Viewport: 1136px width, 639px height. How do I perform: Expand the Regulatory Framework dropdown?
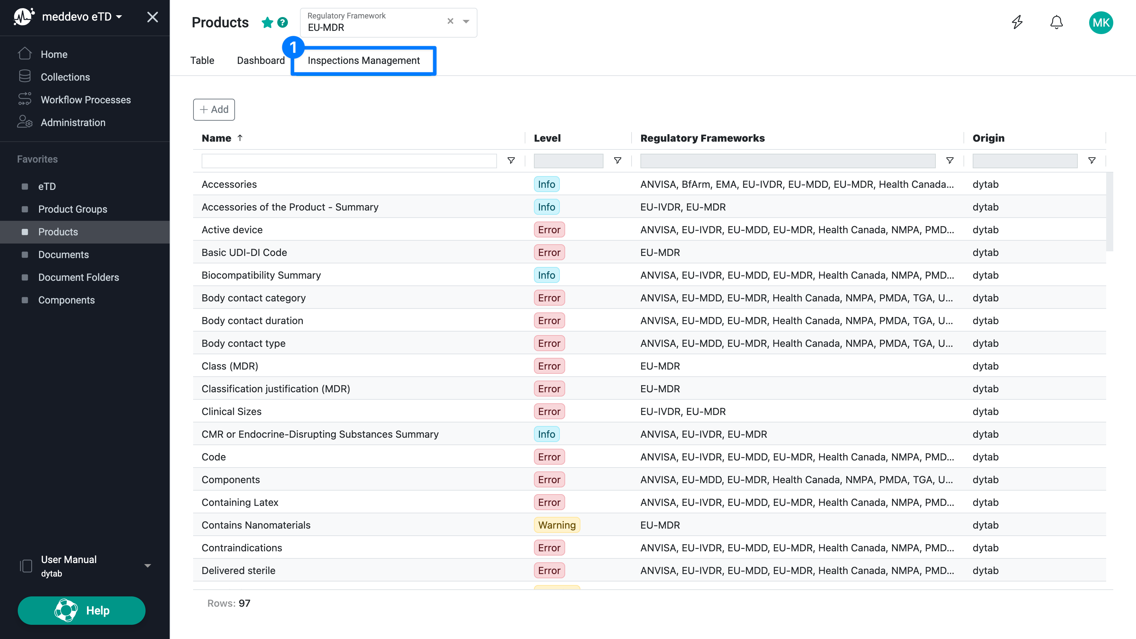coord(466,21)
